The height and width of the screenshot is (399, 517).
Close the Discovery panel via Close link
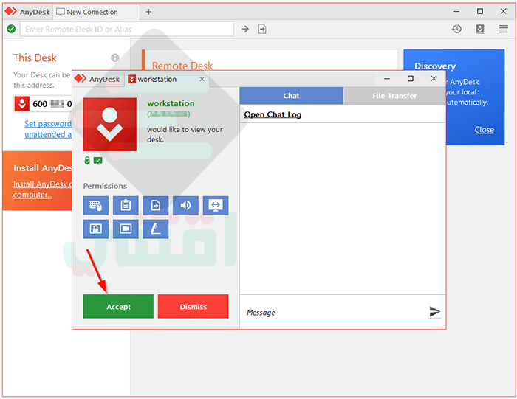[x=484, y=130]
